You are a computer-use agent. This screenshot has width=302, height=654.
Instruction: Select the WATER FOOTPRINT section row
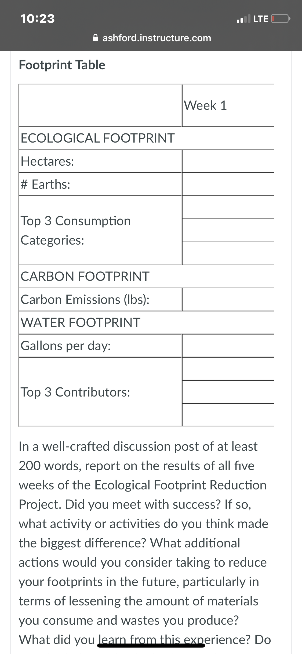(x=147, y=322)
